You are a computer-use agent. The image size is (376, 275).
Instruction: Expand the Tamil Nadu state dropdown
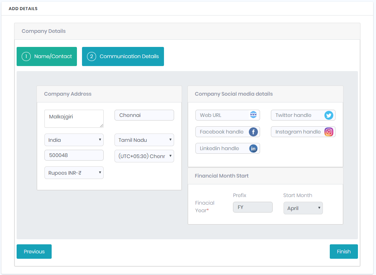click(x=144, y=140)
